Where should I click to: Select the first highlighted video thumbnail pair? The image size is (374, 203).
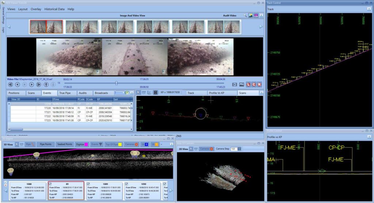click(x=46, y=26)
